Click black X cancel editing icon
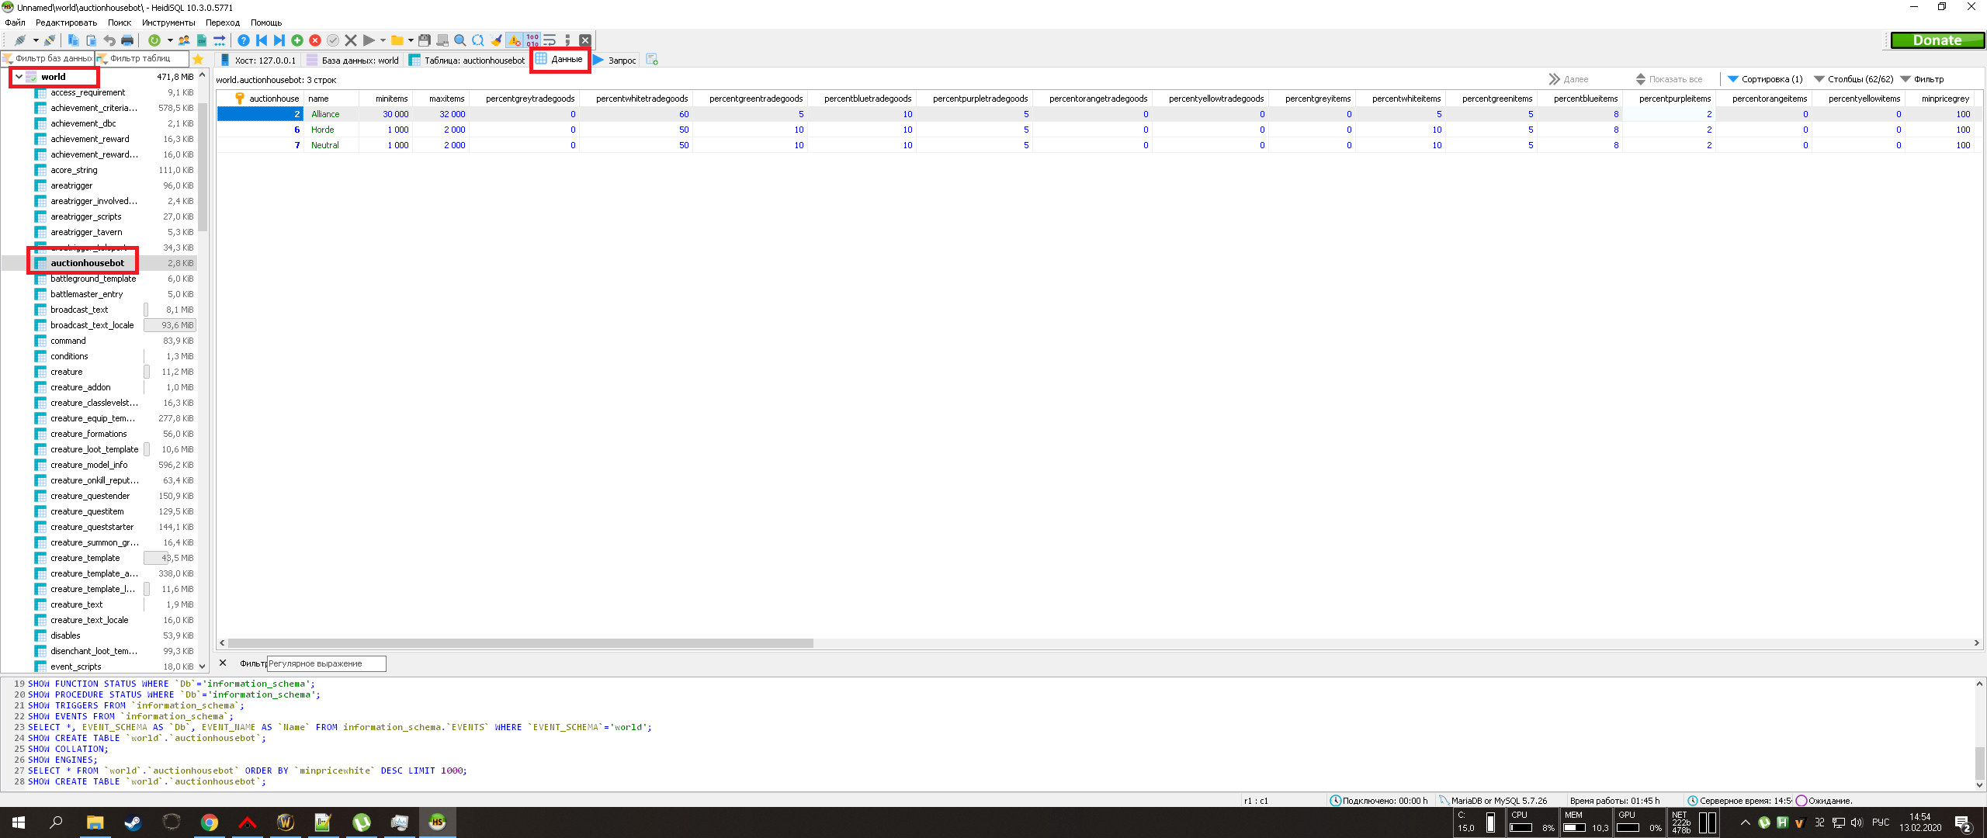This screenshot has height=838, width=1987. 351,40
